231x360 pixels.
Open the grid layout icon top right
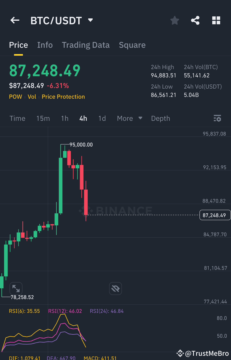[x=216, y=20]
